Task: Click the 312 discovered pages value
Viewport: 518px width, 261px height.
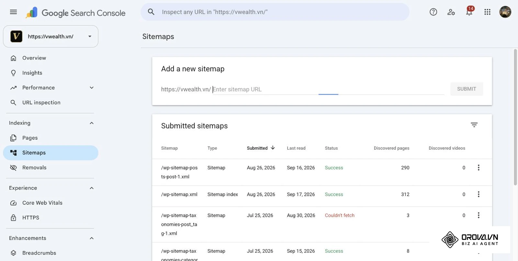Action: coord(405,194)
